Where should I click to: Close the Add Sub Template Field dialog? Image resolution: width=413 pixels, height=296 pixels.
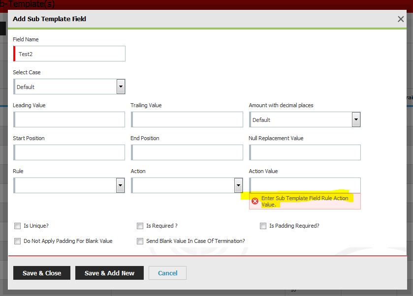[x=400, y=19]
